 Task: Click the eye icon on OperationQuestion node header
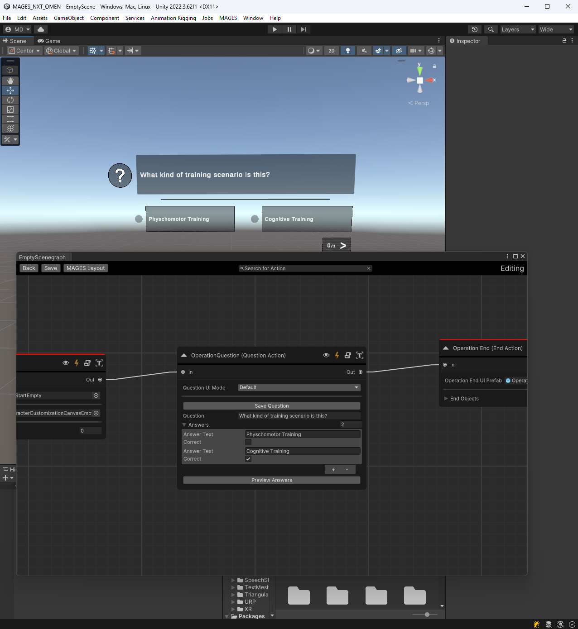point(326,355)
